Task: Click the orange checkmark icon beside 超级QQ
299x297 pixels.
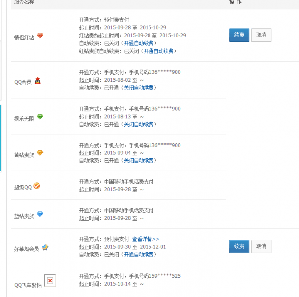Action: [37, 186]
